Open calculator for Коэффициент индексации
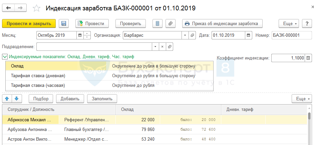314x145 pixels. pyautogui.click(x=308, y=58)
